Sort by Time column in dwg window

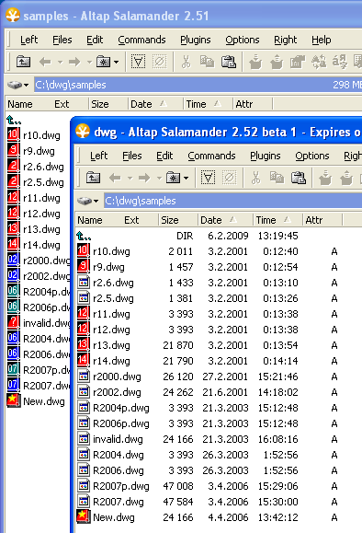click(277, 220)
